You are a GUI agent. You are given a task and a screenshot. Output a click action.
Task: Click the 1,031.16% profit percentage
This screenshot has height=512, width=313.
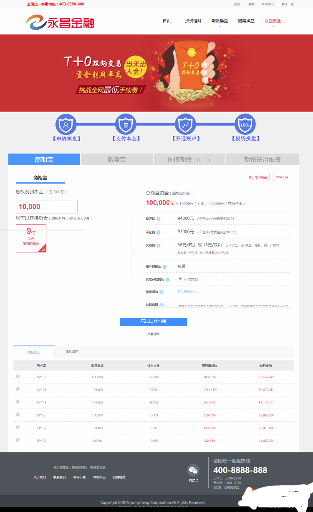pyautogui.click(x=210, y=390)
